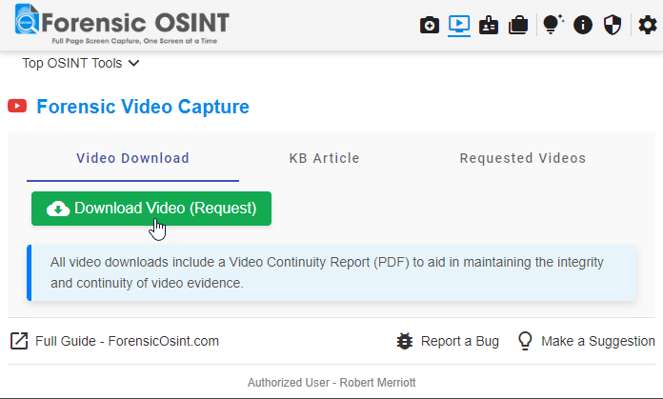Click the red YouTube play icon
Screen dimensions: 663x399
click(17, 106)
